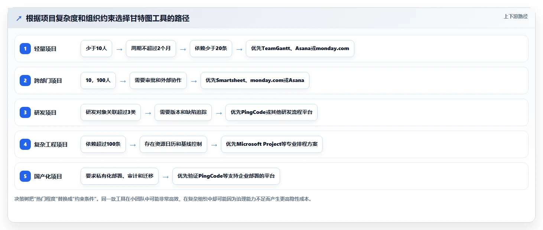Click the arrow icon beside the title
The width and height of the screenshot is (543, 230).
(x=19, y=19)
